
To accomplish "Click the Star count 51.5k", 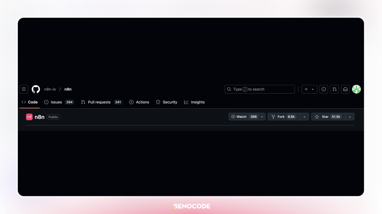I will point(336,117).
